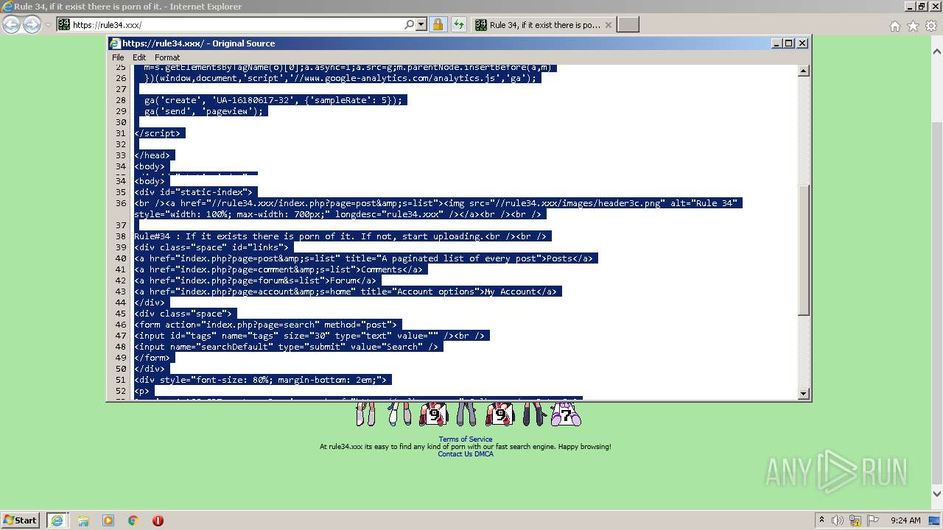The height and width of the screenshot is (530, 943).
Task: Open the red Opera-style taskbar icon
Action: 158,520
